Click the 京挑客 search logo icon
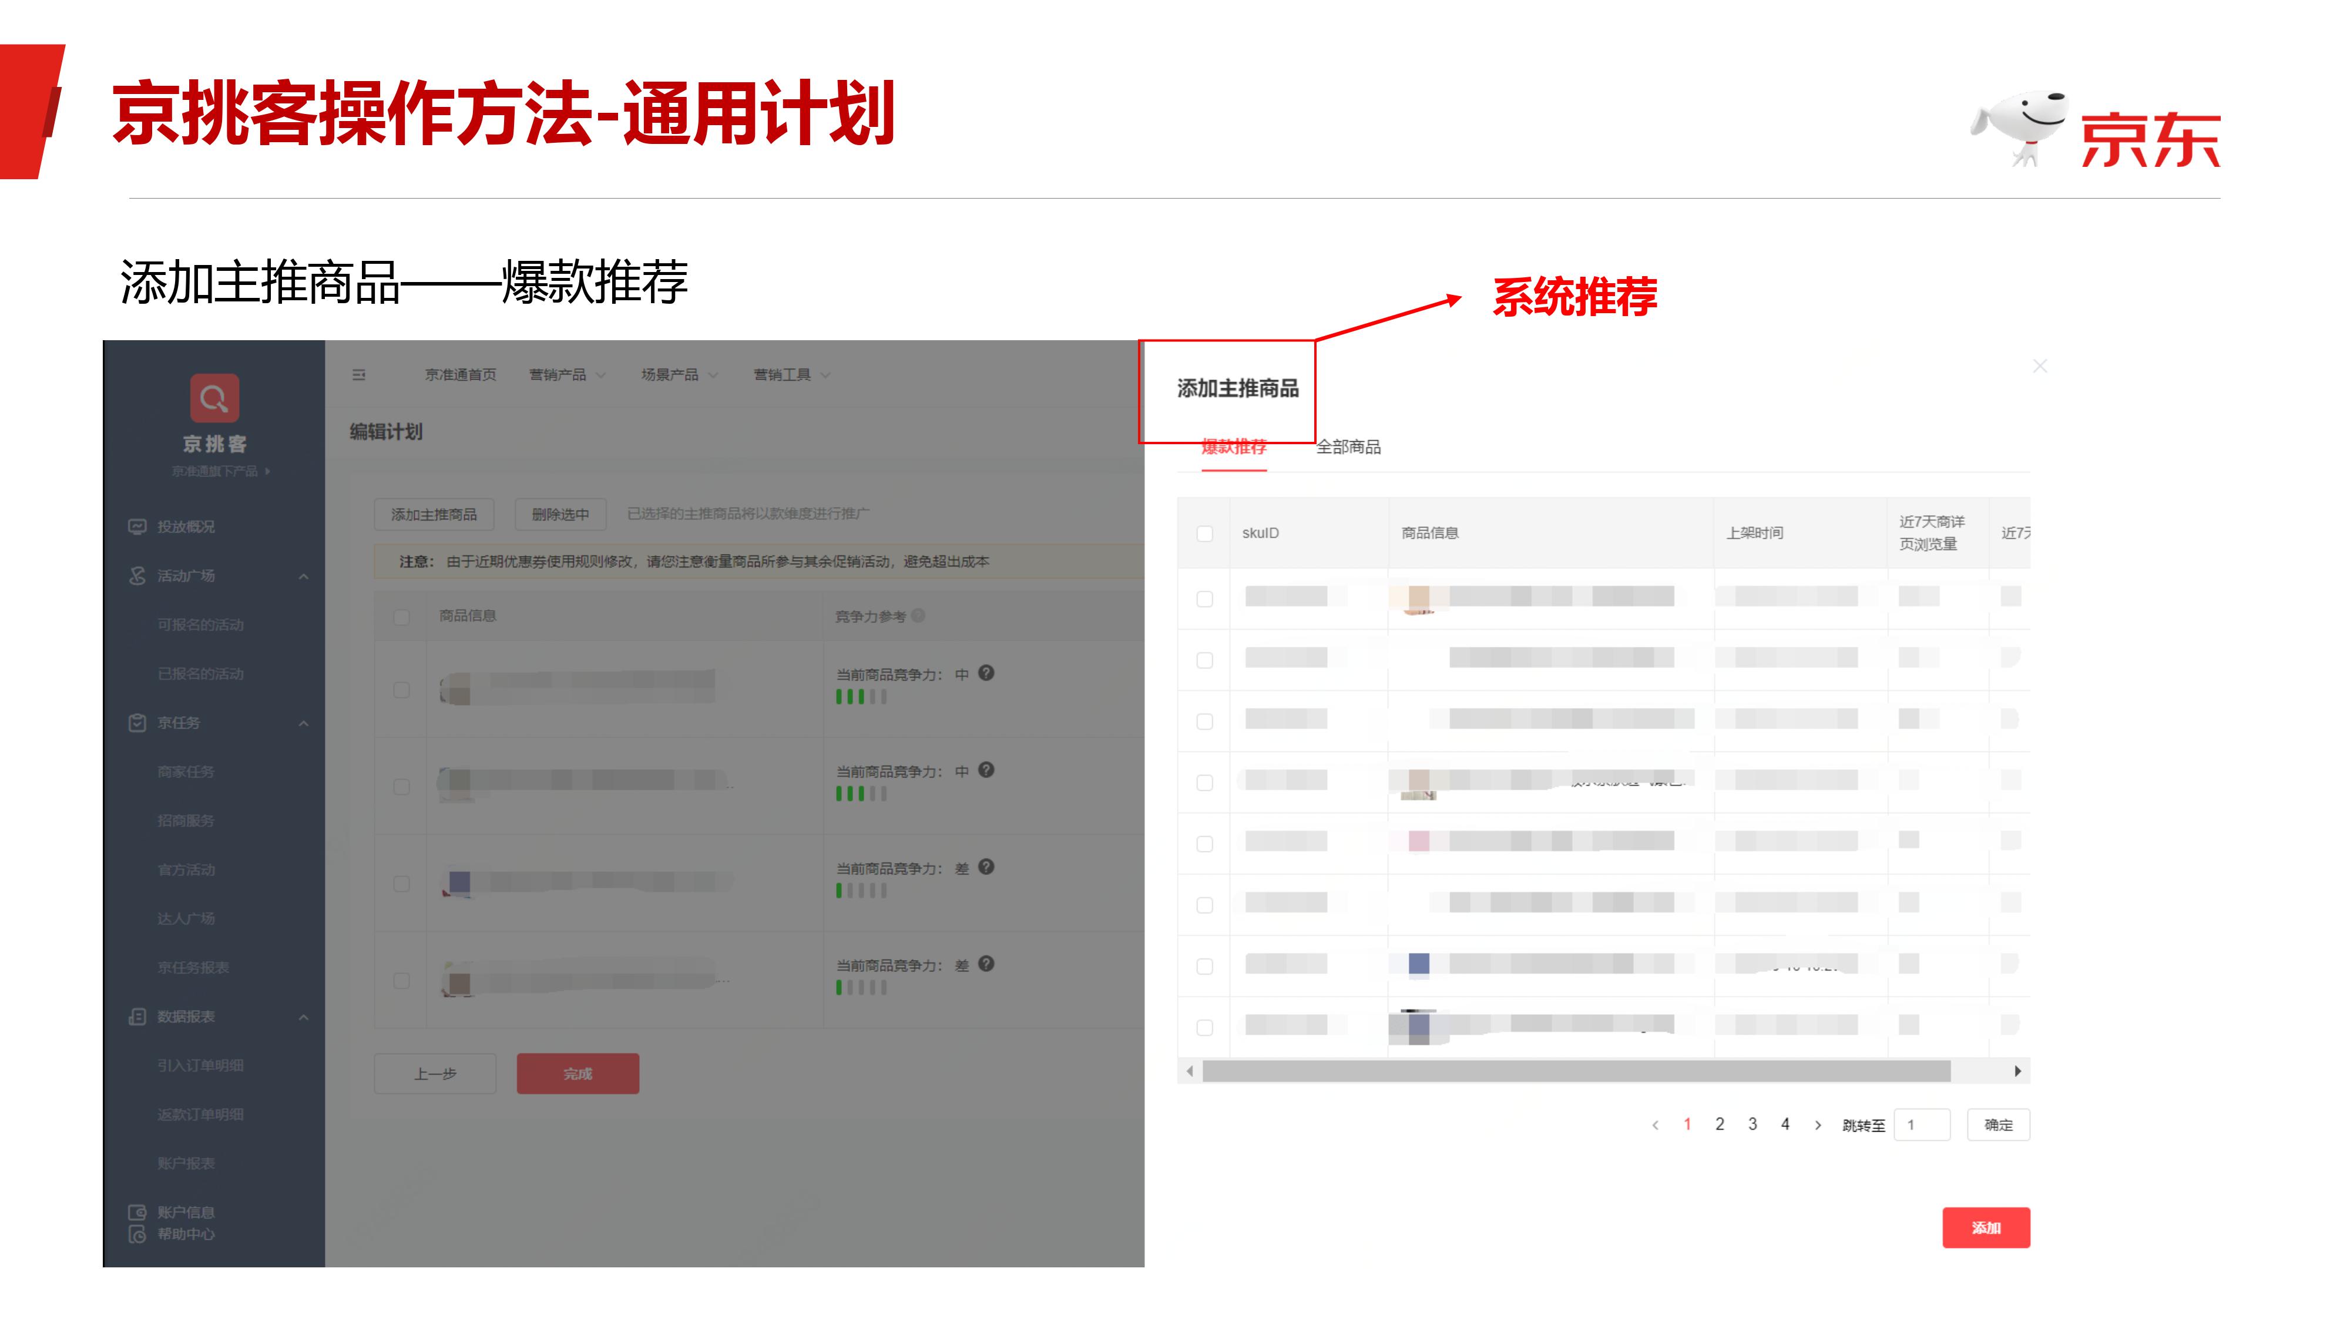Viewport: 2350px width, 1322px height. click(214, 398)
